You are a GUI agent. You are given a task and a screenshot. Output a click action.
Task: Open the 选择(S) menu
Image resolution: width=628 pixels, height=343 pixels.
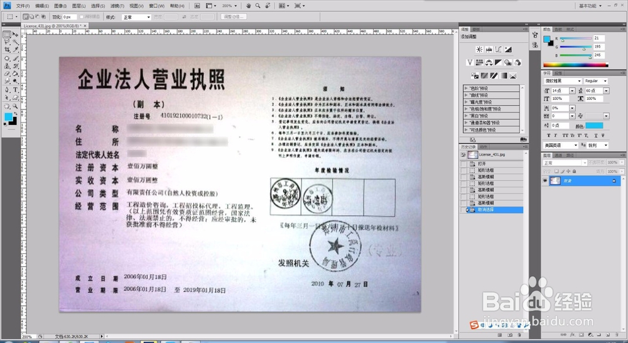coord(98,6)
